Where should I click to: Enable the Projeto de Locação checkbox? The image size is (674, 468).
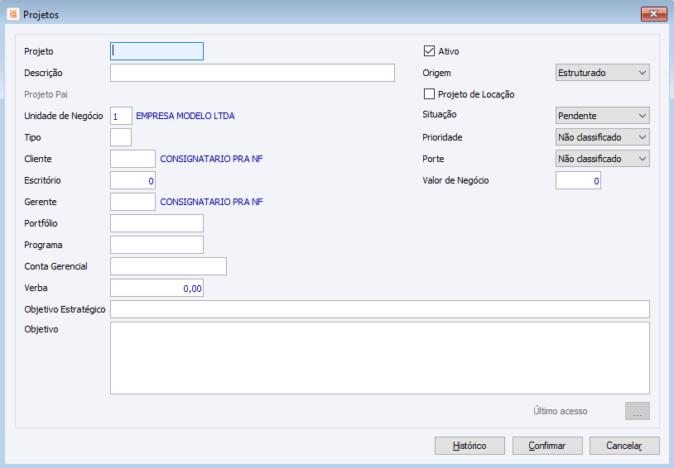(429, 94)
